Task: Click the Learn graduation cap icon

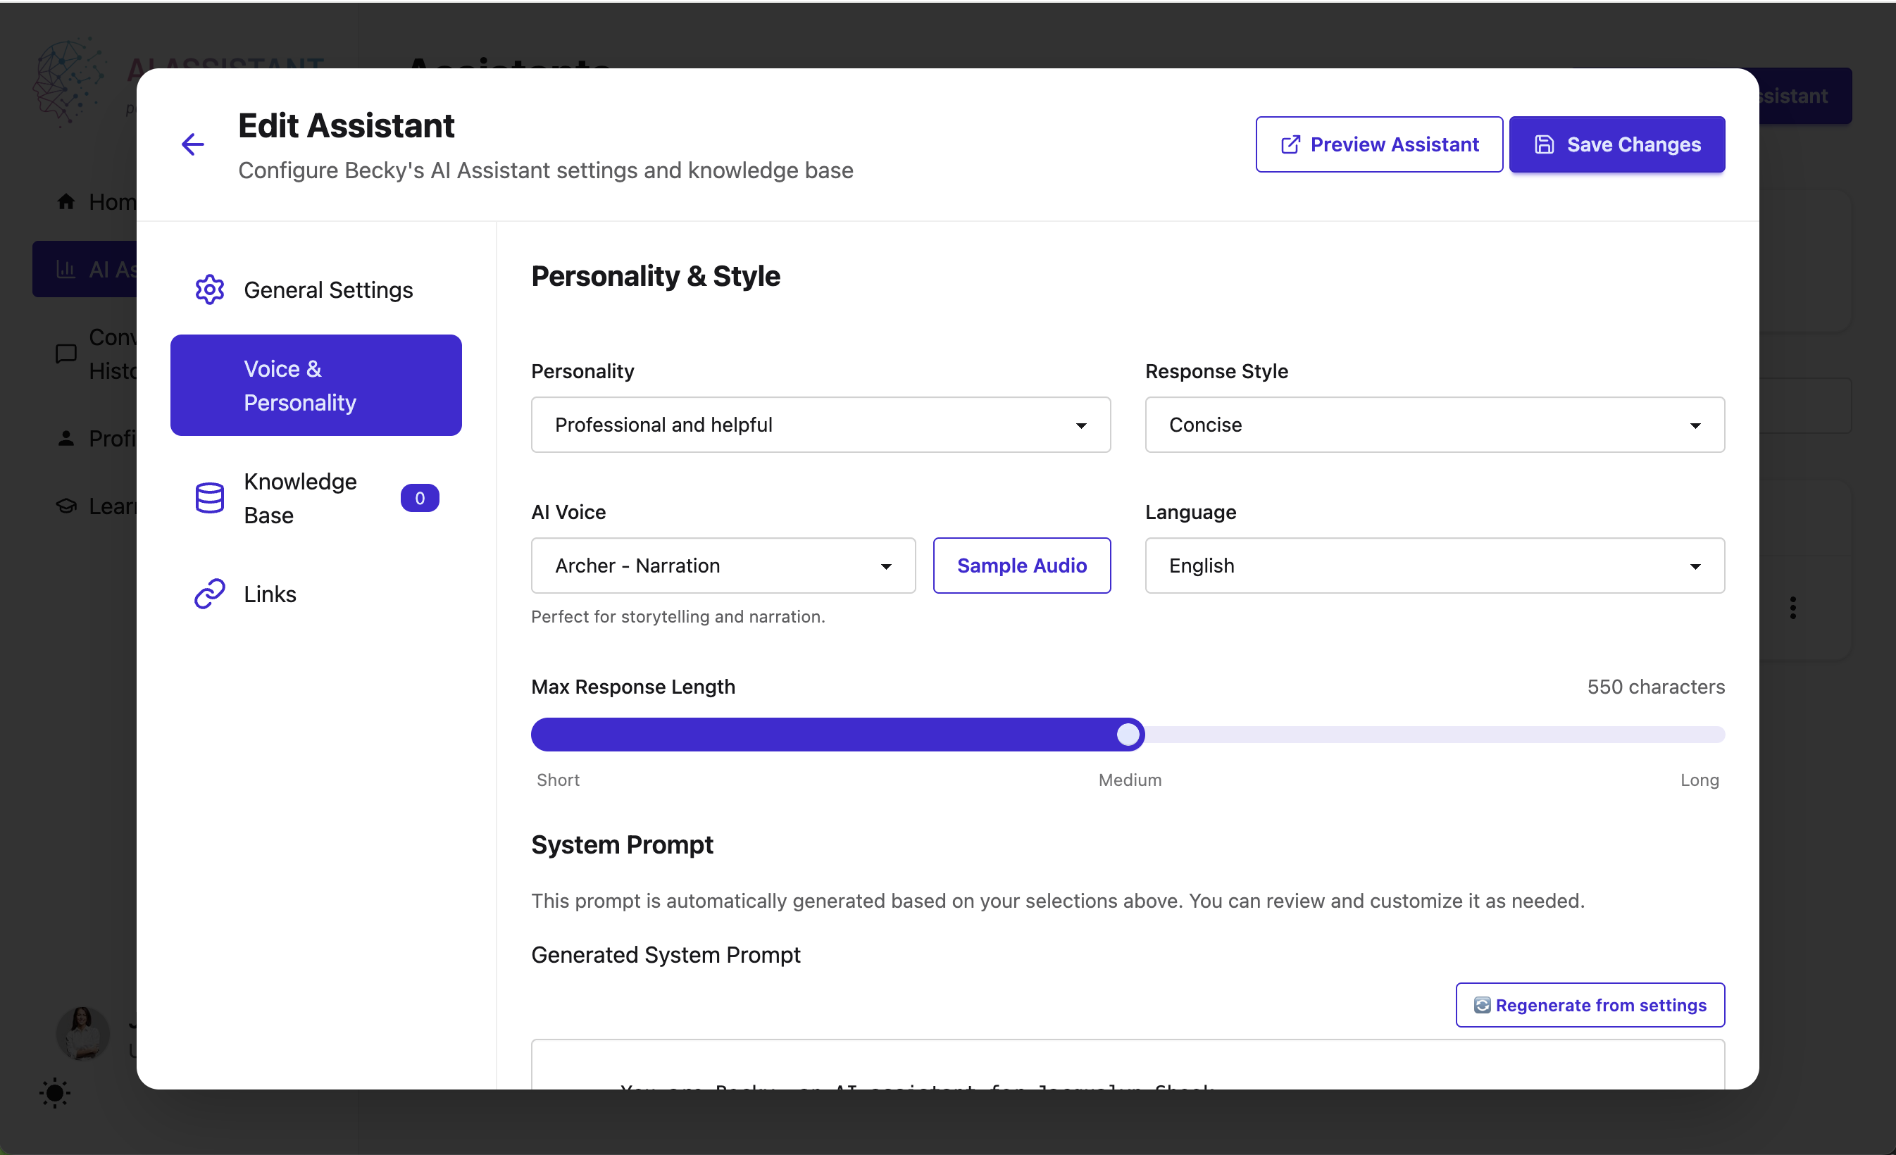Action: pos(66,506)
